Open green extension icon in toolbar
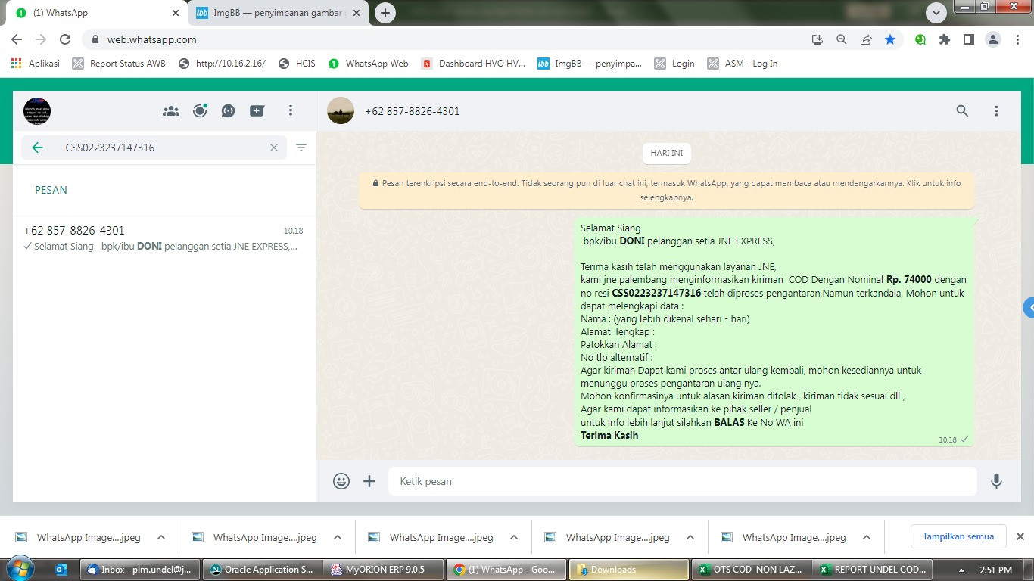This screenshot has width=1034, height=581. [920, 39]
